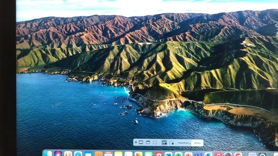Image resolution: width=278 pixels, height=156 pixels.
Task: Open Photos app from the Dock
Action: tap(139, 154)
